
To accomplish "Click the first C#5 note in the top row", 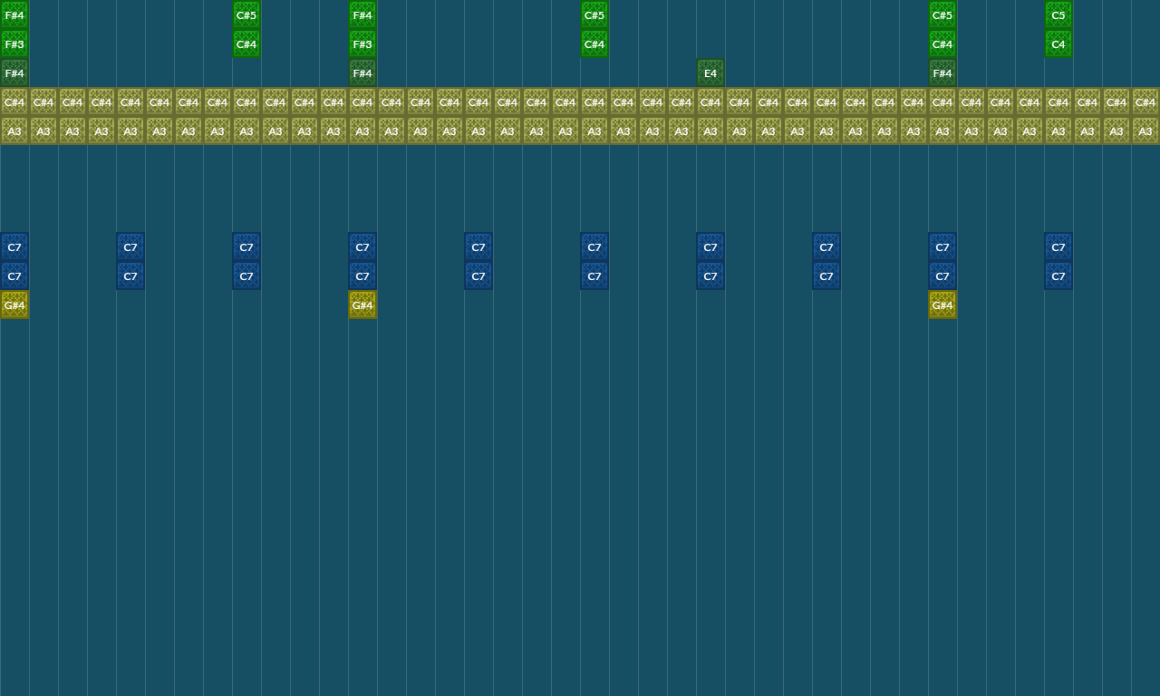I will (x=246, y=15).
